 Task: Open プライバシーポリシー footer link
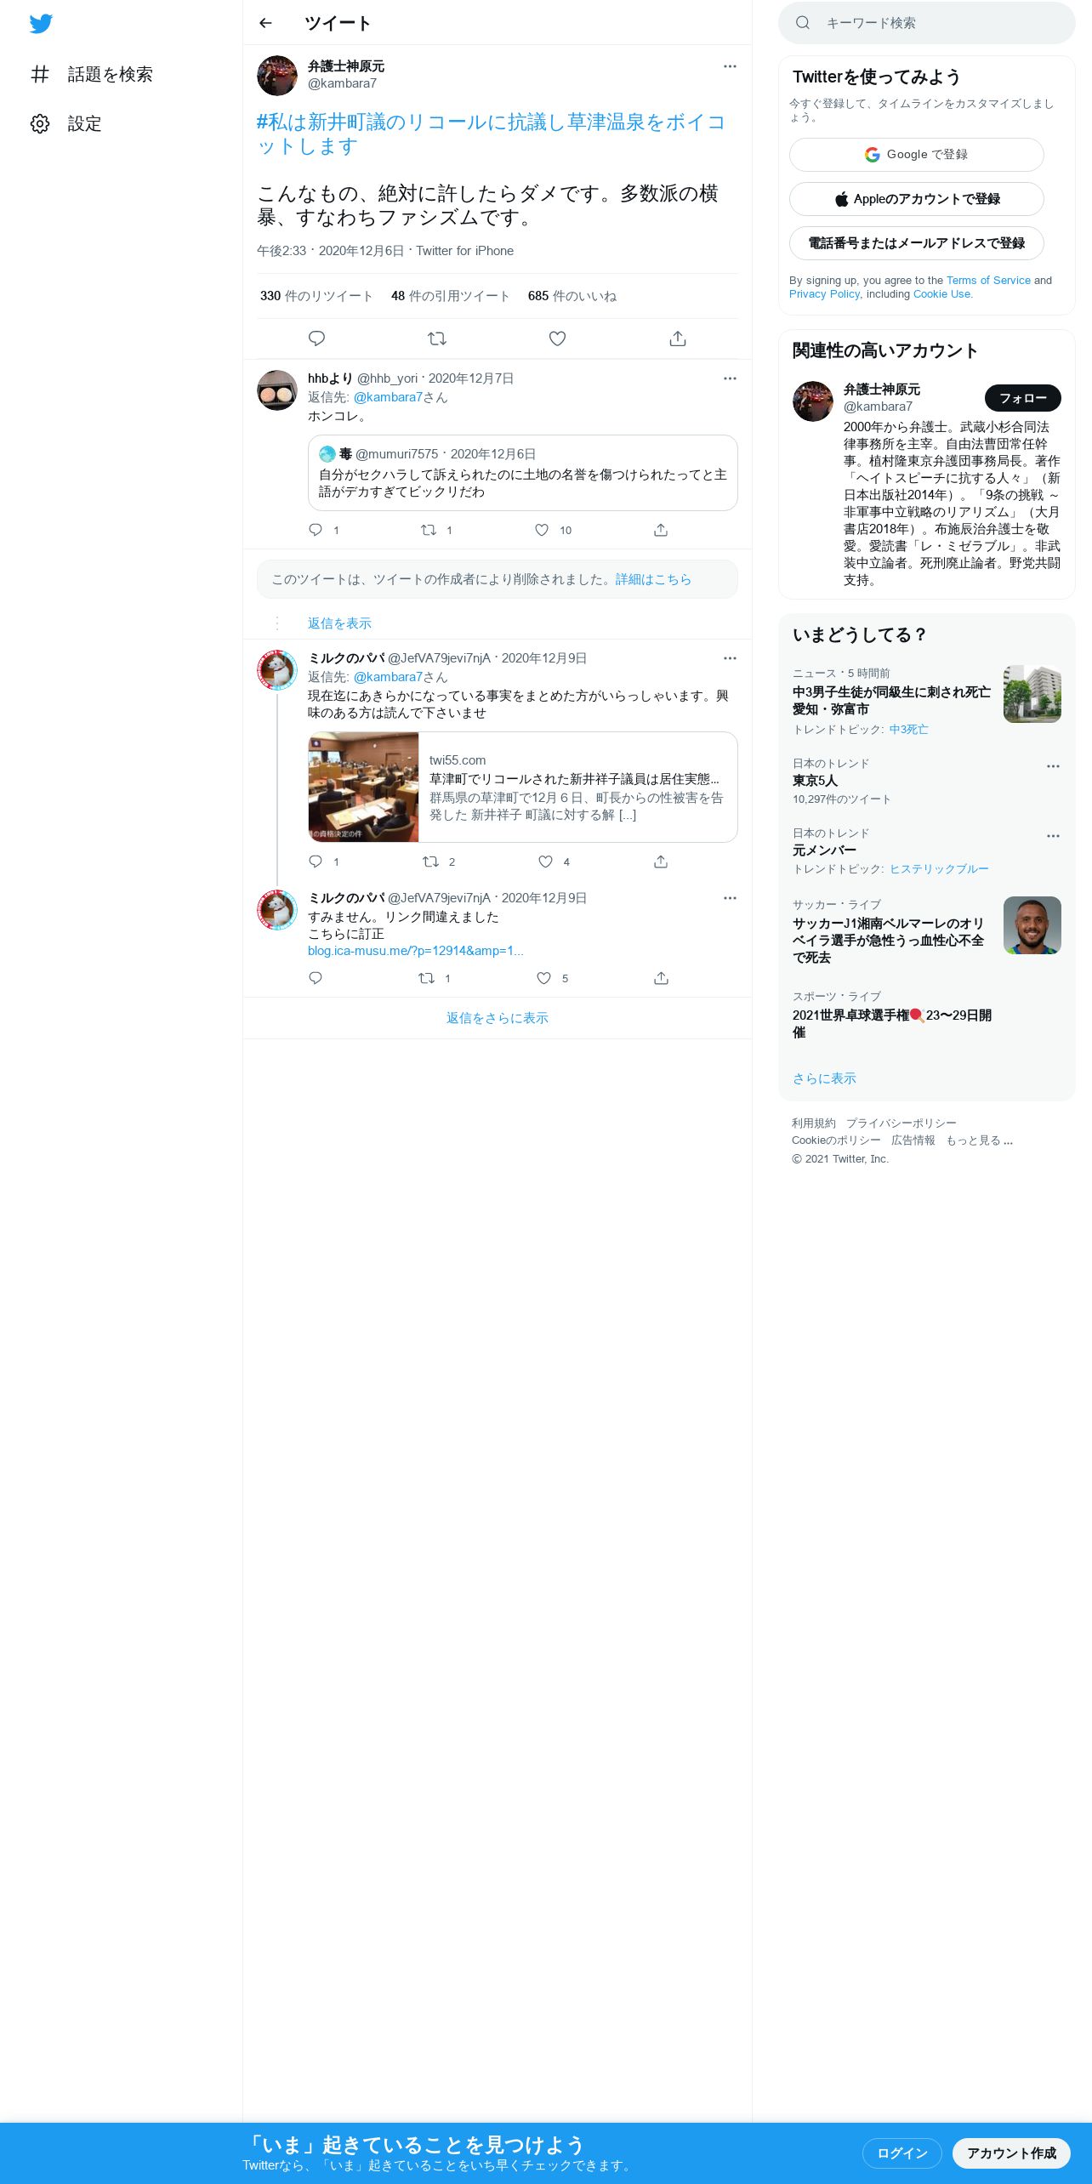pos(901,1123)
